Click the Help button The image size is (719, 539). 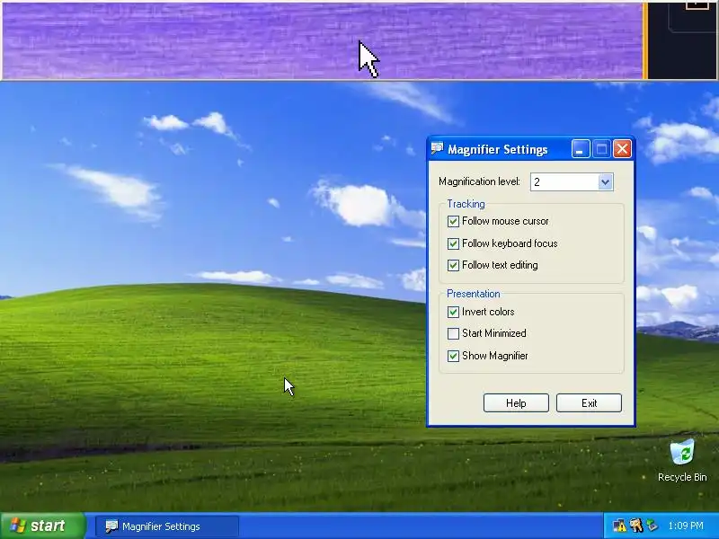516,402
